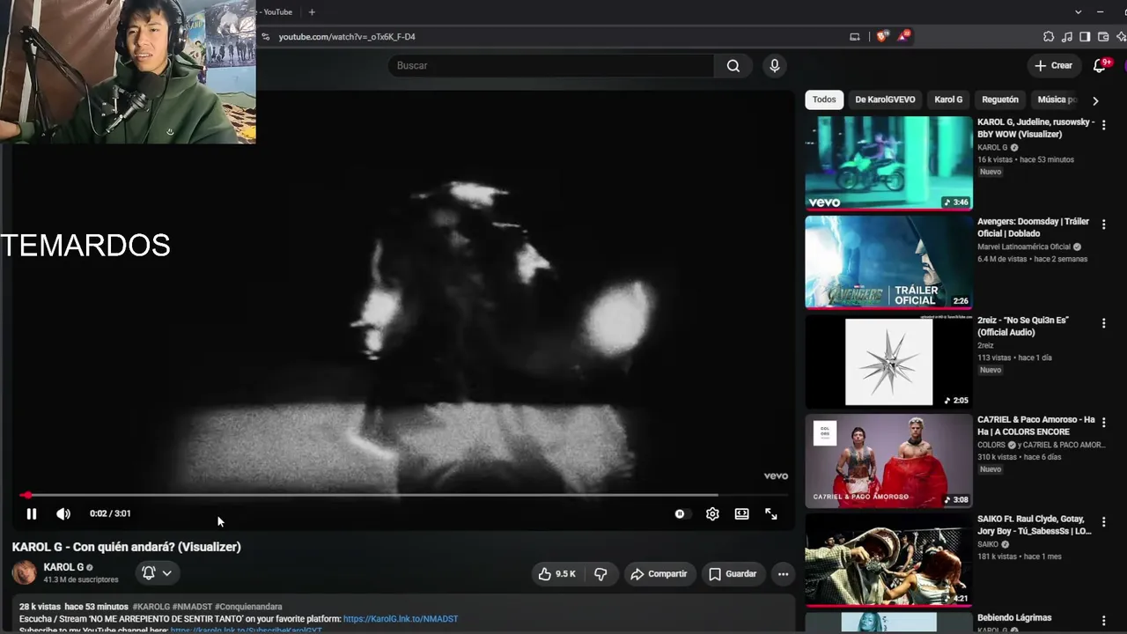Click the video title KAROL G - Con quién andará?

(127, 547)
